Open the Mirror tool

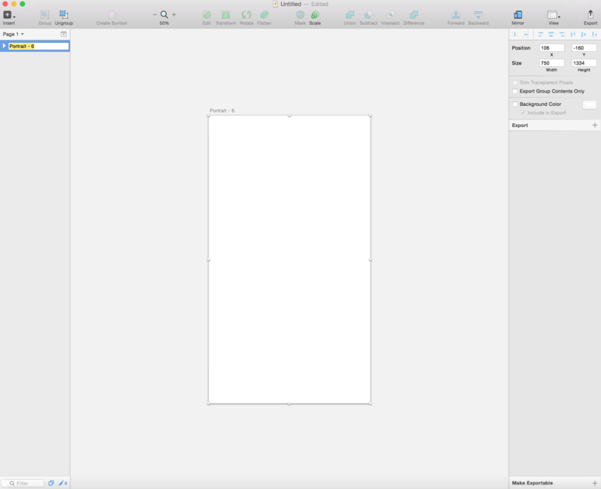click(518, 15)
